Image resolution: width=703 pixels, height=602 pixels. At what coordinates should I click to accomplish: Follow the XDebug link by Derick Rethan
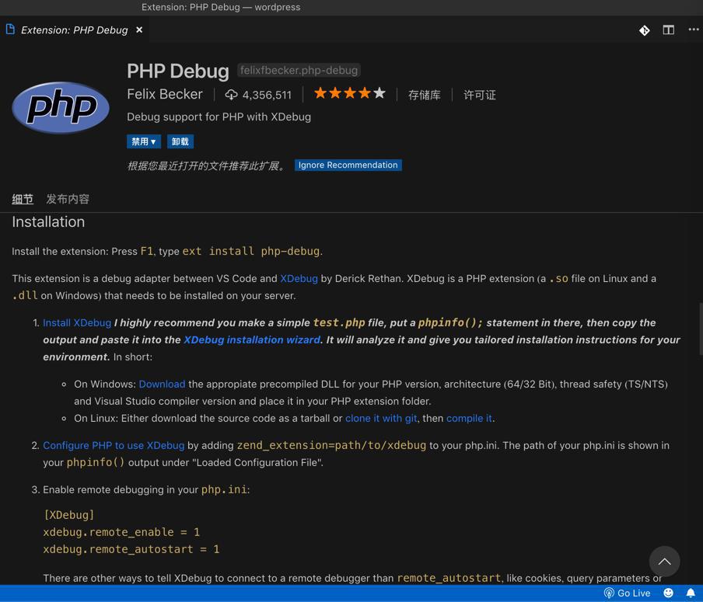tap(299, 279)
